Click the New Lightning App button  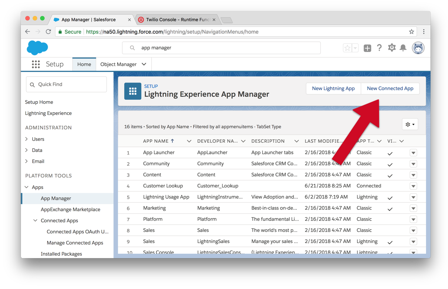pyautogui.click(x=333, y=89)
